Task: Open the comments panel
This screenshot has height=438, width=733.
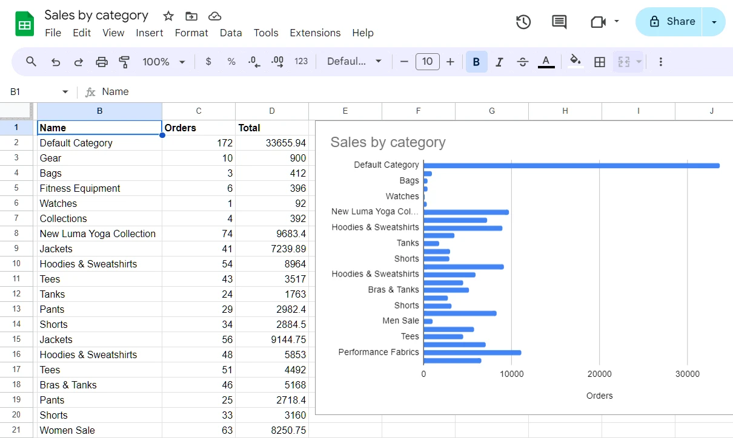Action: point(559,22)
